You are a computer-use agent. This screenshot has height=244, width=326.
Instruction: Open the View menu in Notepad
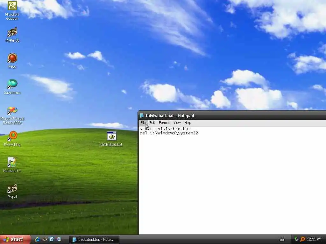pyautogui.click(x=177, y=123)
